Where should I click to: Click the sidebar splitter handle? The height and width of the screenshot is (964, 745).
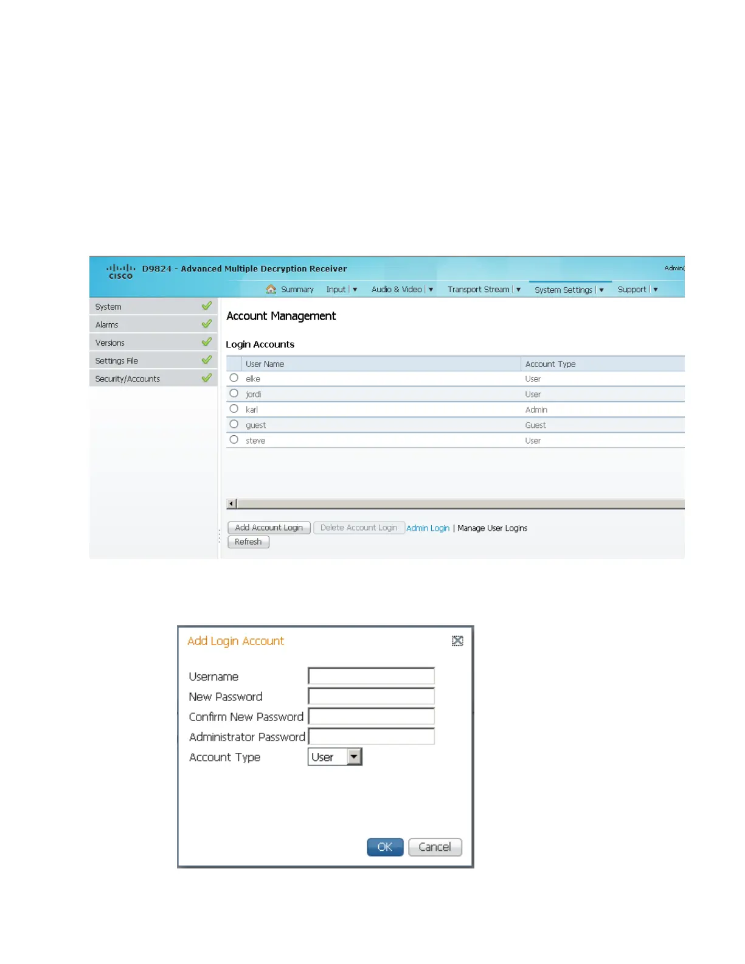point(220,536)
